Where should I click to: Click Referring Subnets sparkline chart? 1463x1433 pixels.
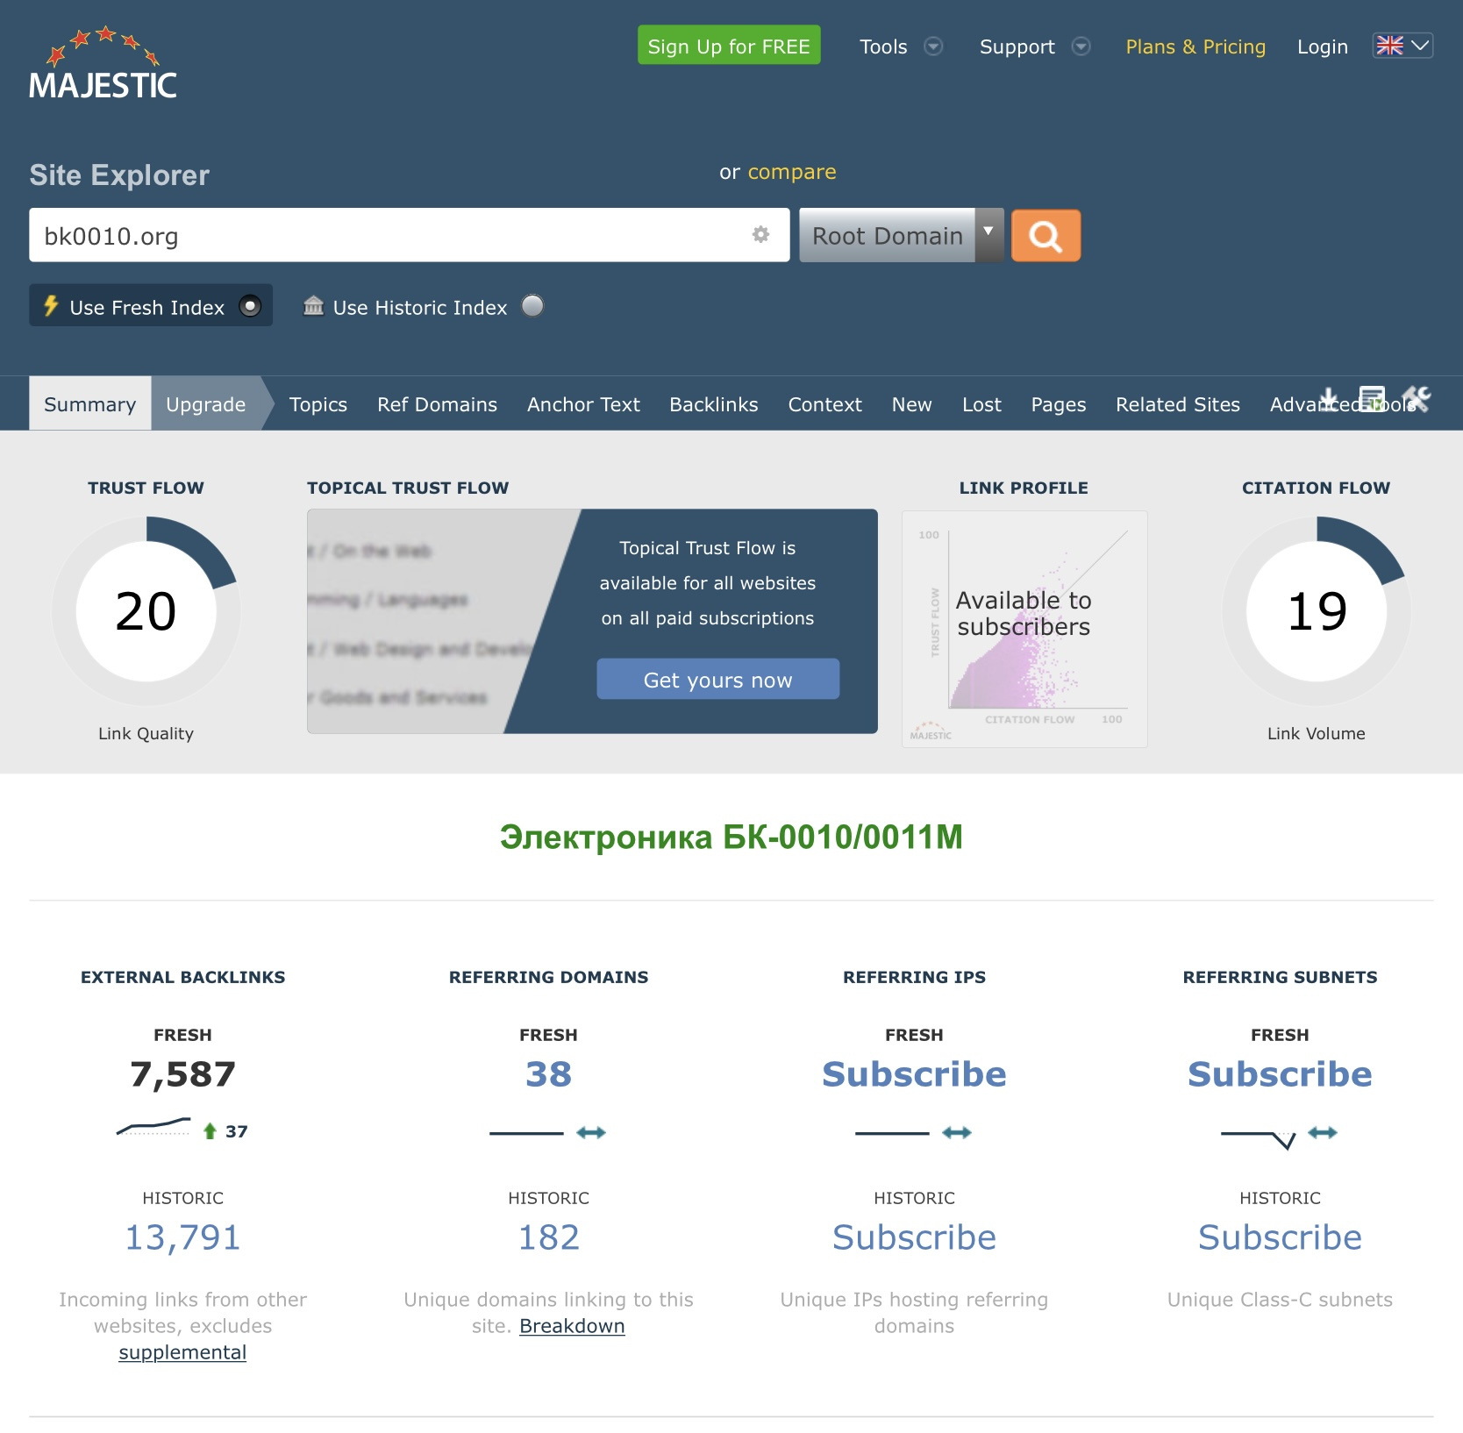[1259, 1138]
